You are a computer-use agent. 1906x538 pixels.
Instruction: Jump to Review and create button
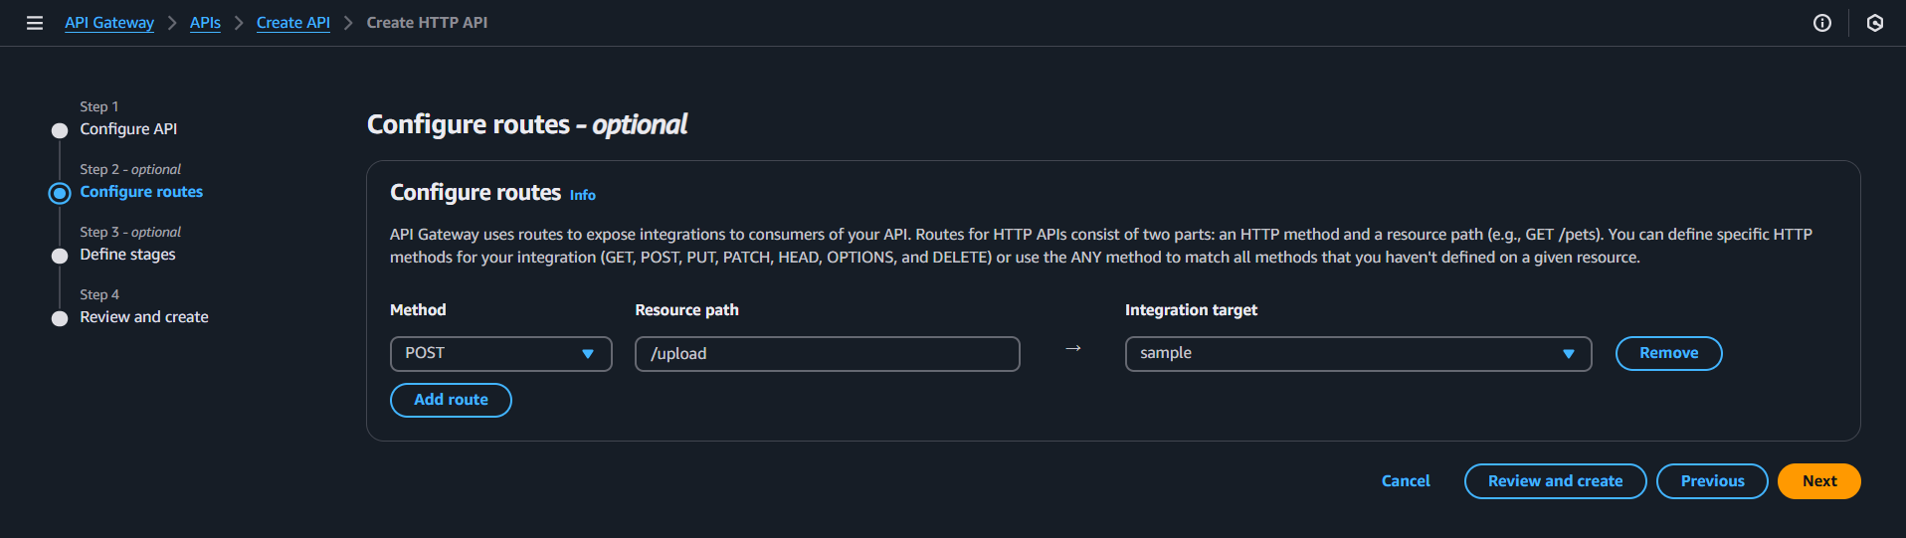1556,481
